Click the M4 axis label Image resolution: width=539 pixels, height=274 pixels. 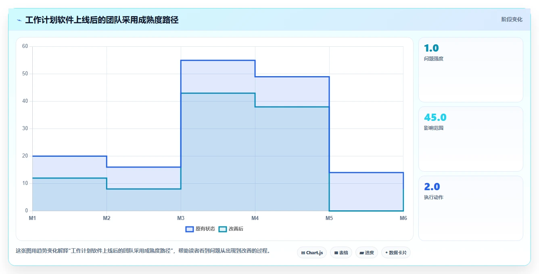(255, 218)
